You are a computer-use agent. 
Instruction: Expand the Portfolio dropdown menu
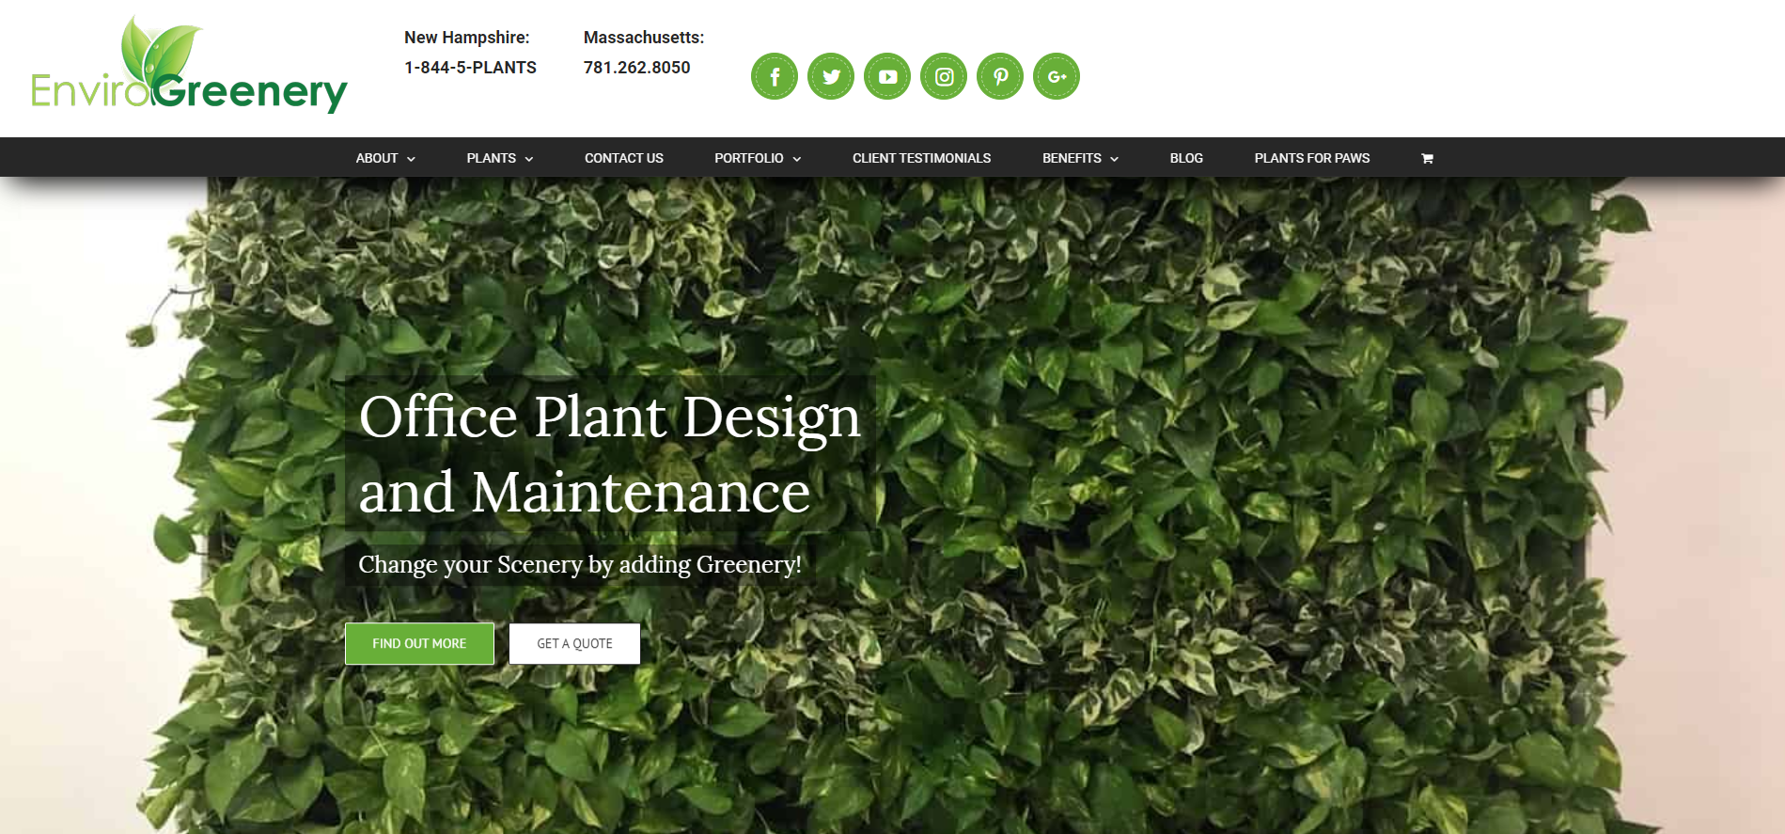tap(757, 158)
